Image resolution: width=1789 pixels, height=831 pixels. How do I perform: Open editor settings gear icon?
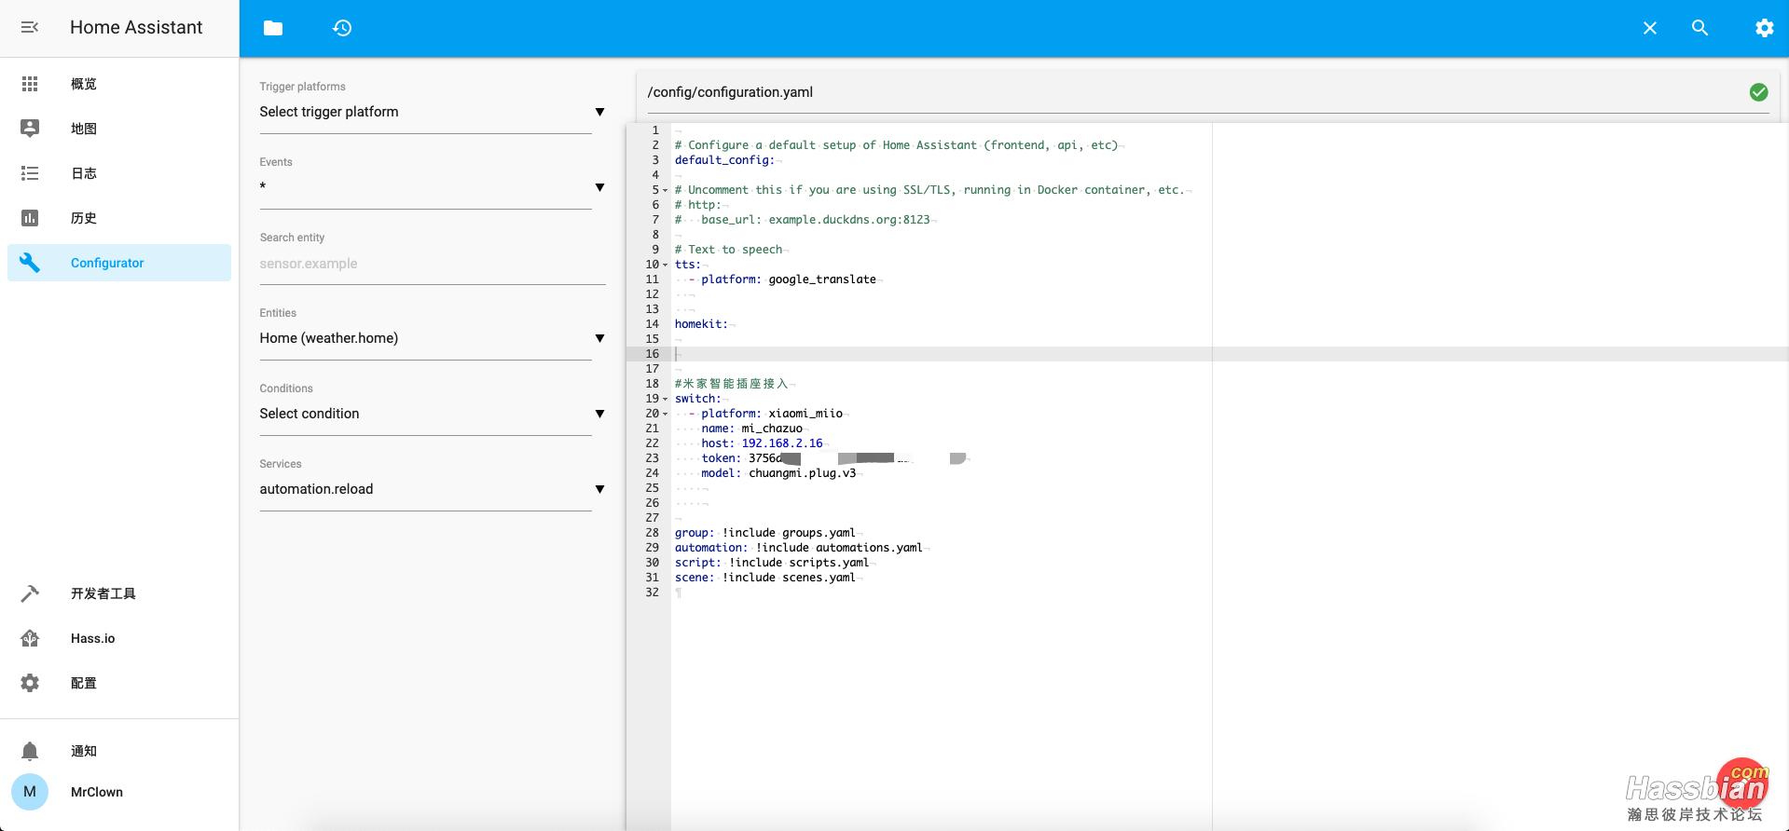1764,28
